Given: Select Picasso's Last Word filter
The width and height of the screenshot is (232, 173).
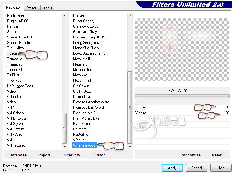Looking at the screenshot, I should 88,107.
